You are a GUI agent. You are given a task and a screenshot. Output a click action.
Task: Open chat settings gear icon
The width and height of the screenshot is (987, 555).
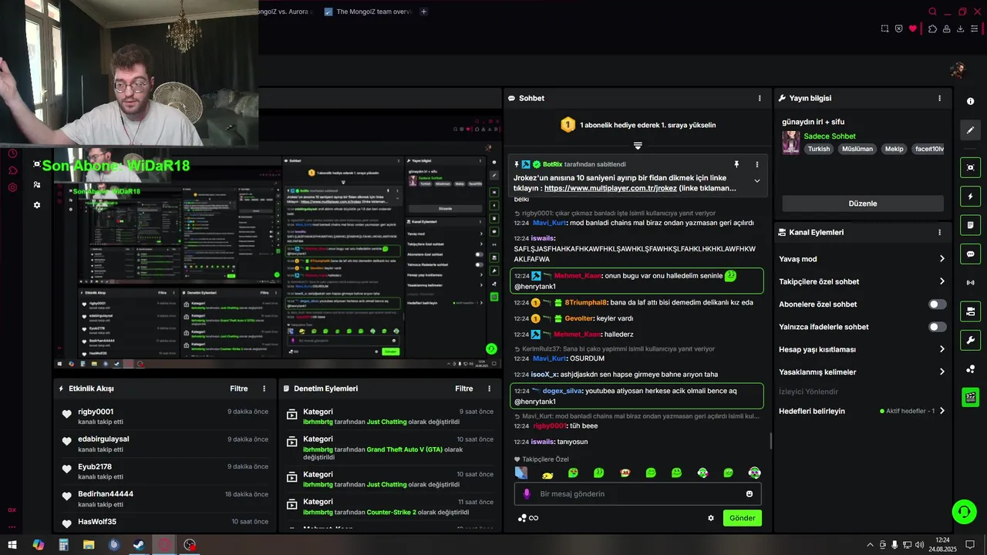tap(711, 518)
